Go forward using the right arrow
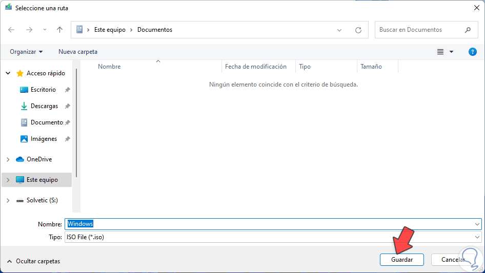This screenshot has width=485, height=273. [29, 30]
